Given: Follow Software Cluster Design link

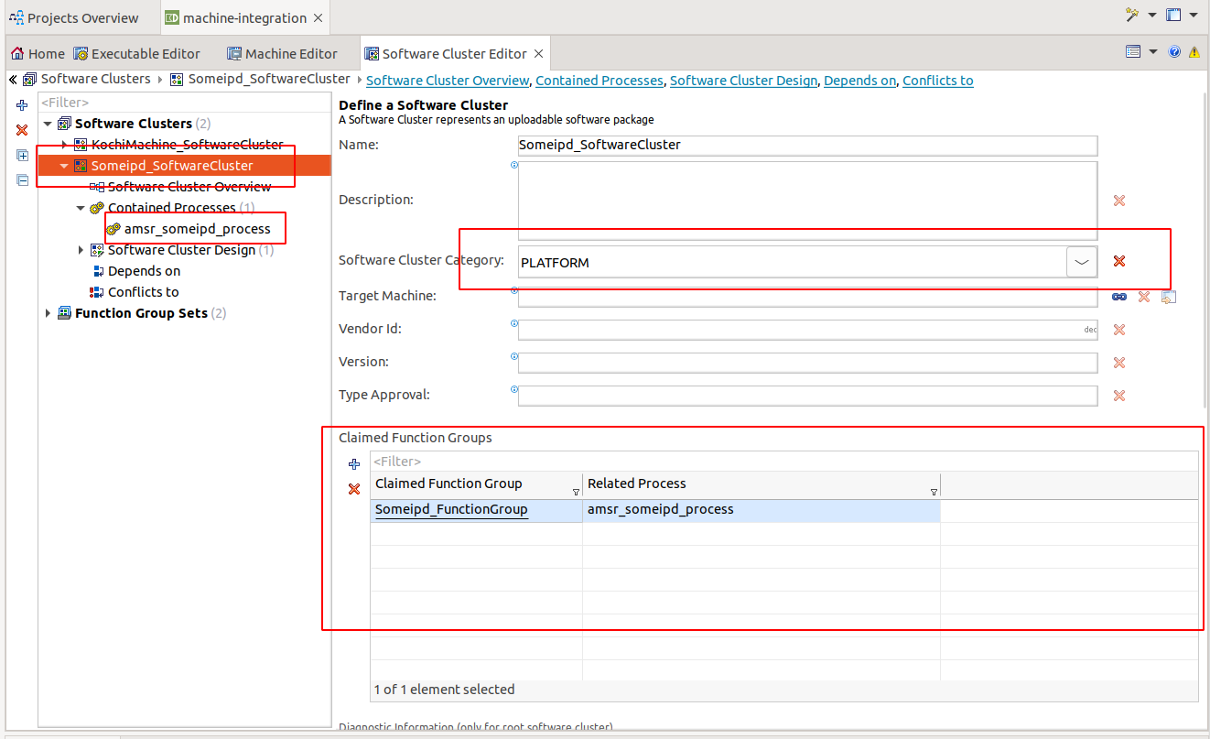Looking at the screenshot, I should click(743, 81).
